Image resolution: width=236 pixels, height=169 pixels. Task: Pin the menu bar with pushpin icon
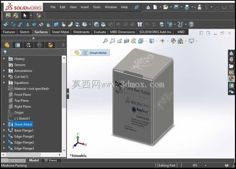137,7
